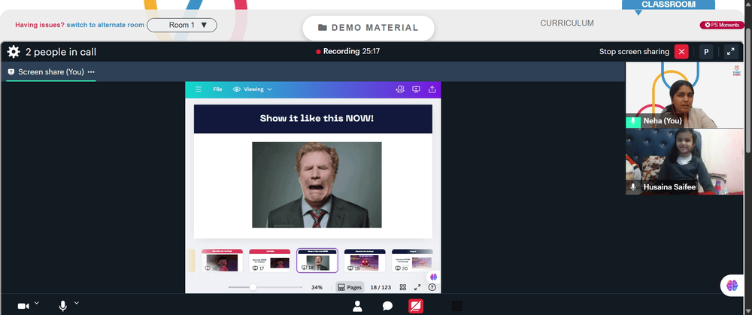Select slide 20 thumbnail
The image size is (752, 315).
[412, 260]
